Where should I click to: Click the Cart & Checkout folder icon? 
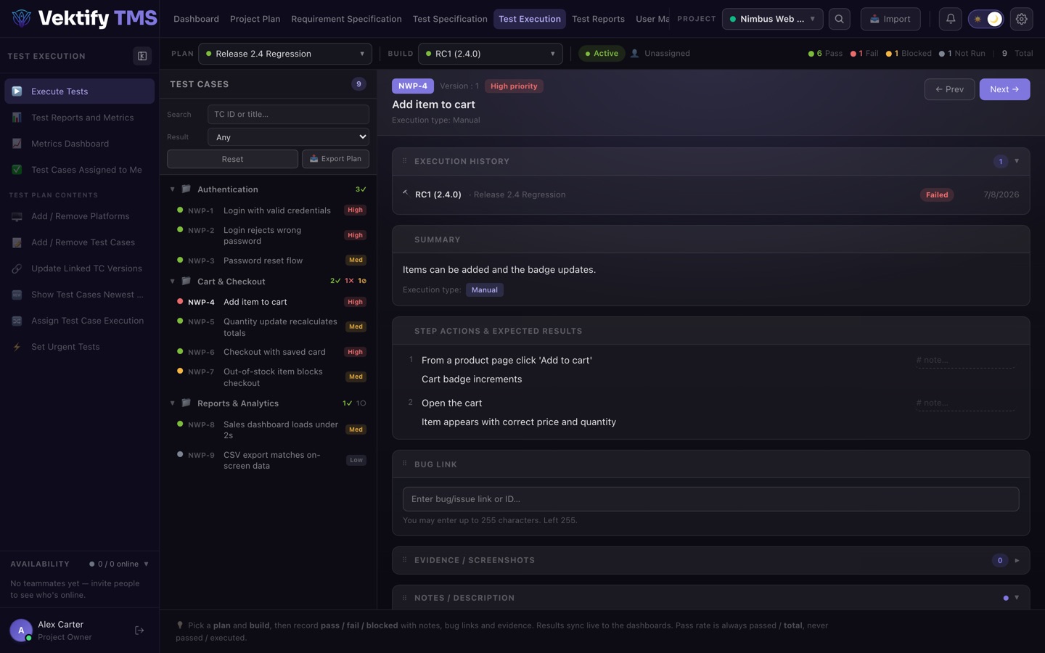[187, 282]
